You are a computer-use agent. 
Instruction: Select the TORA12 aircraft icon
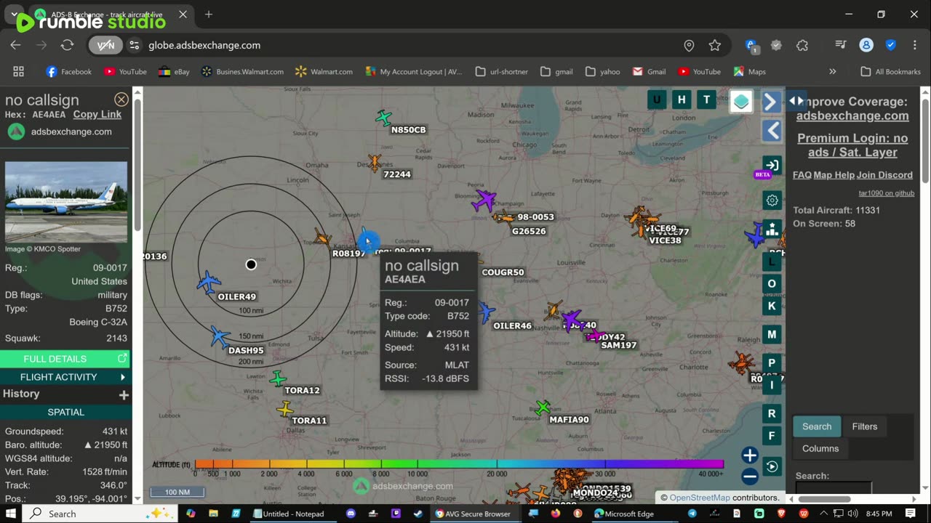(278, 378)
